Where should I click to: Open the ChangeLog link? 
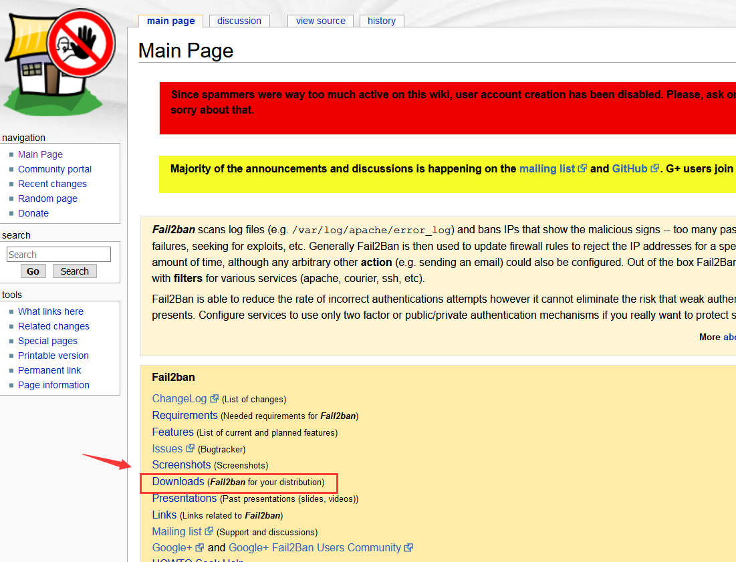[179, 399]
